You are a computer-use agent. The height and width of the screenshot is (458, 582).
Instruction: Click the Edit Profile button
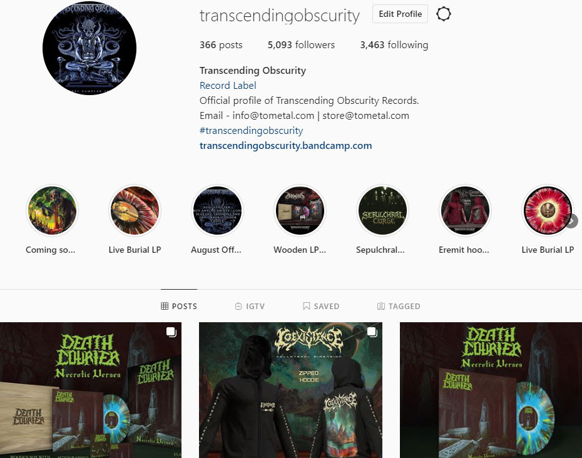400,14
